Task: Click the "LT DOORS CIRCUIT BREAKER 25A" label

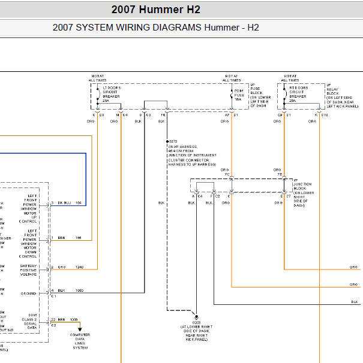Action: click(x=112, y=94)
